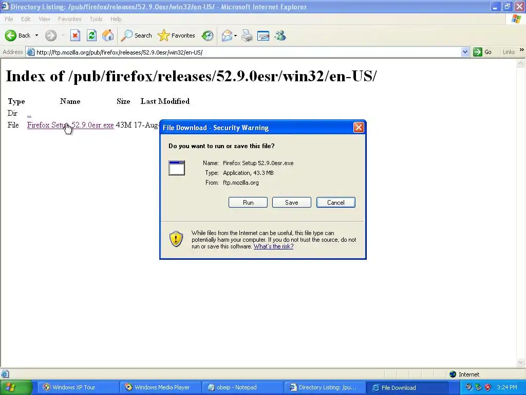
Task: Click the green Back arrow icon
Action: coord(10,35)
